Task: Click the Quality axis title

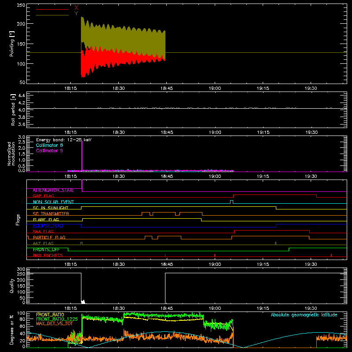Action: click(x=12, y=286)
